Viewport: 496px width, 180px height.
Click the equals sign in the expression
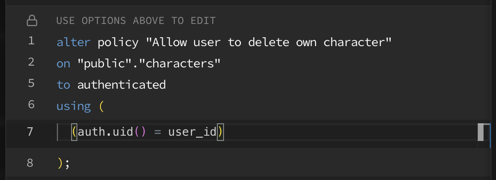(157, 132)
